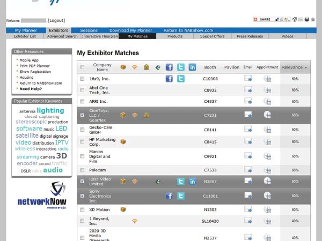Select Abel Cine Tech checkbox
The height and width of the screenshot is (241, 322).
click(82, 90)
